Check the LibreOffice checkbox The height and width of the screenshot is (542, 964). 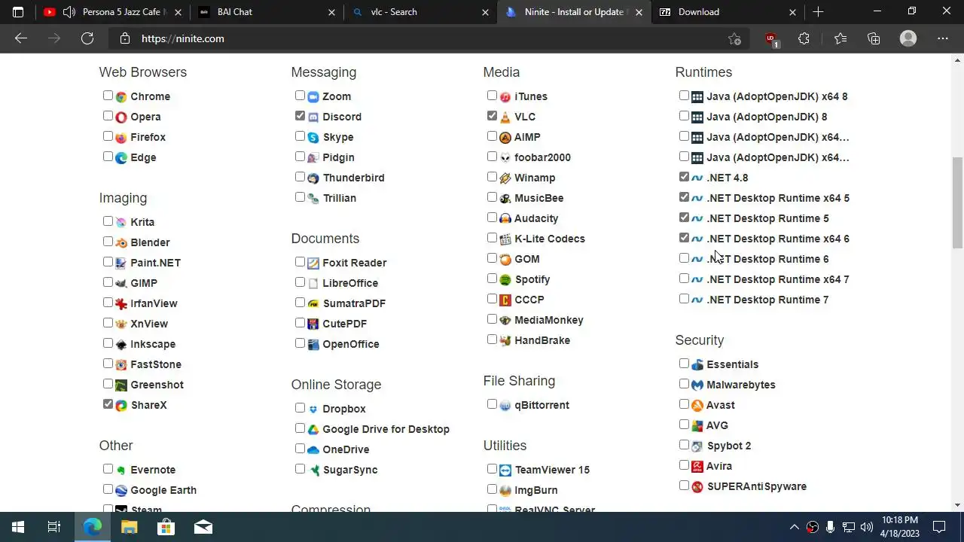click(x=300, y=282)
